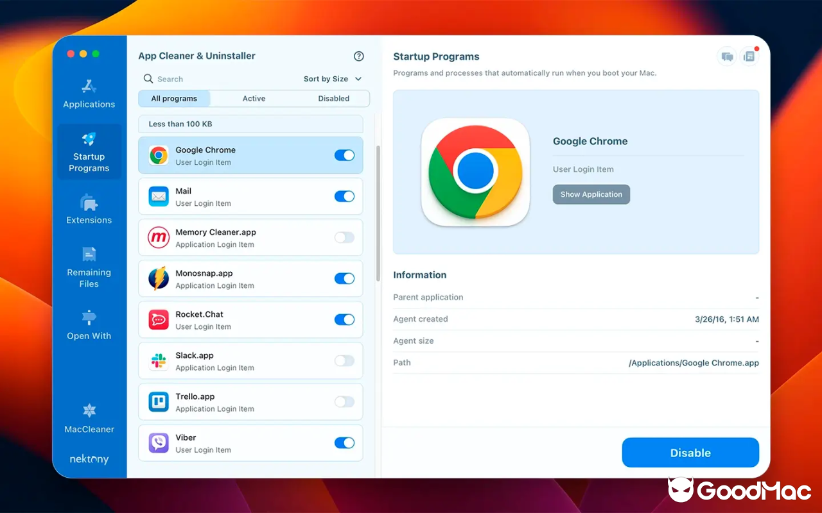This screenshot has height=513, width=822.
Task: Open the Sort by Size dropdown
Action: pos(333,78)
